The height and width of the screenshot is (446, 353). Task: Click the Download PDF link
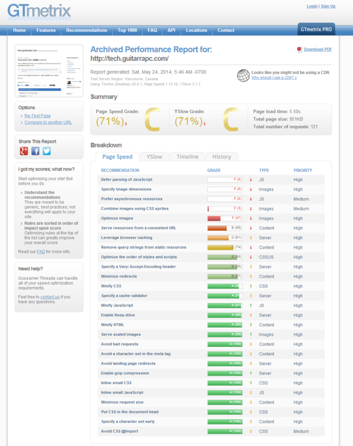pyautogui.click(x=318, y=50)
